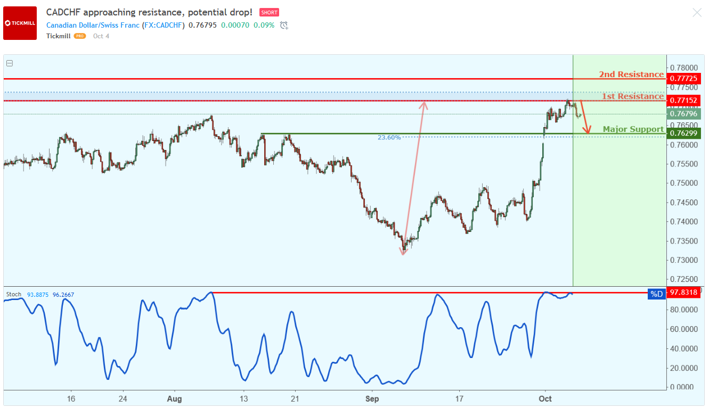The width and height of the screenshot is (709, 408).
Task: Click the 0.76299 green price label
Action: (683, 133)
